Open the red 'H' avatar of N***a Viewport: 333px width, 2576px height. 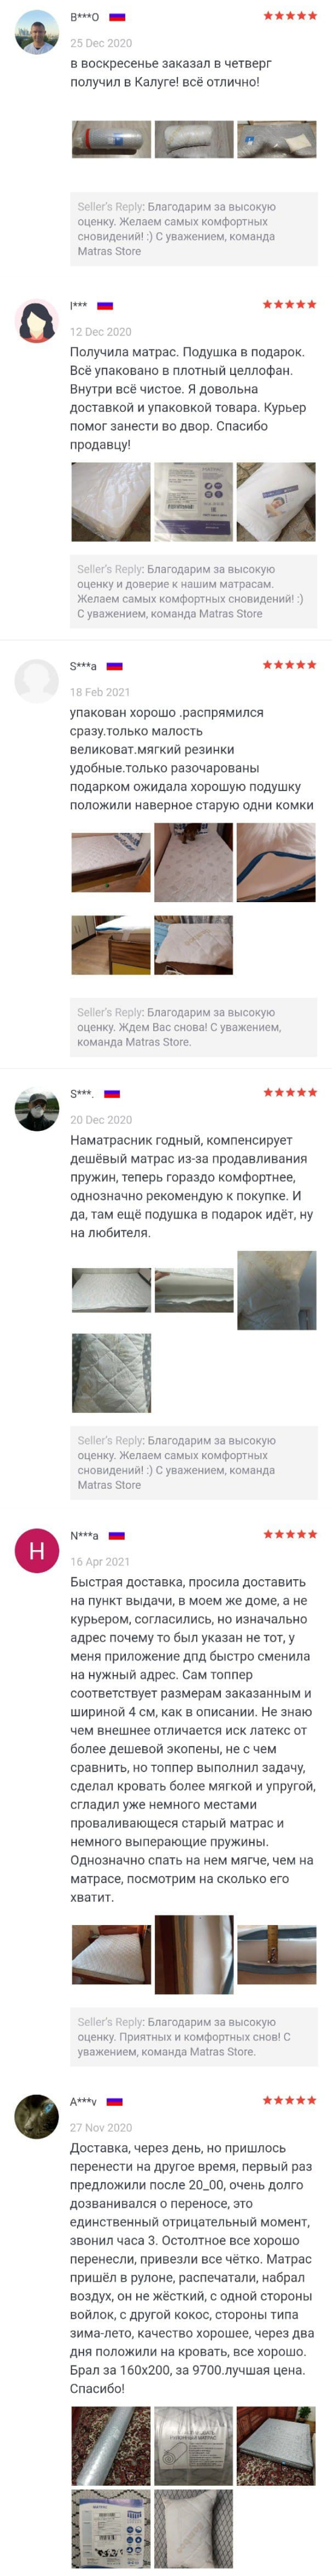[37, 1551]
